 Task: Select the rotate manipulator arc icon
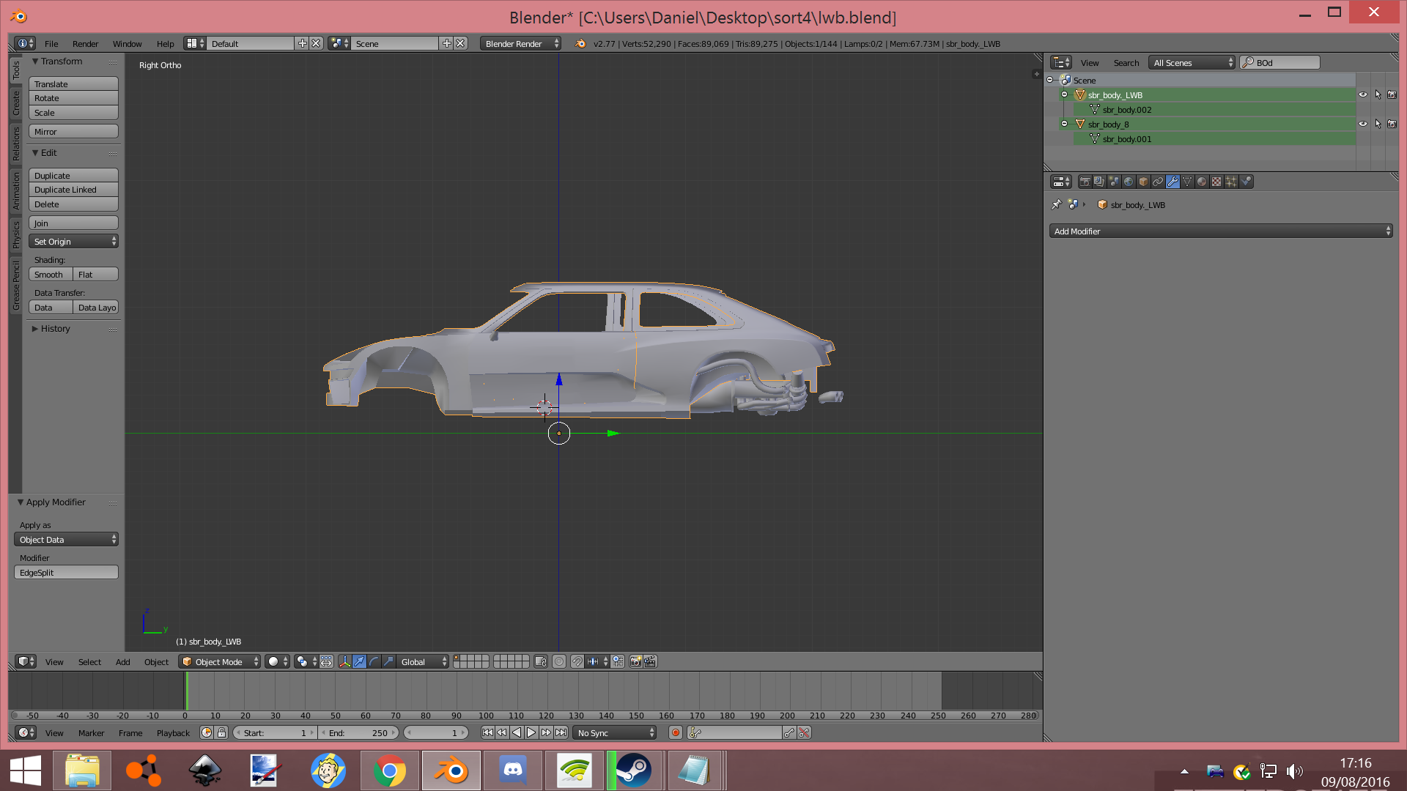click(374, 661)
